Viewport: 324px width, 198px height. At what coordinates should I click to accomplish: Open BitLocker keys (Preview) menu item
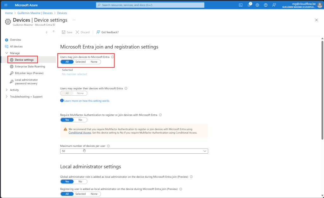[29, 73]
